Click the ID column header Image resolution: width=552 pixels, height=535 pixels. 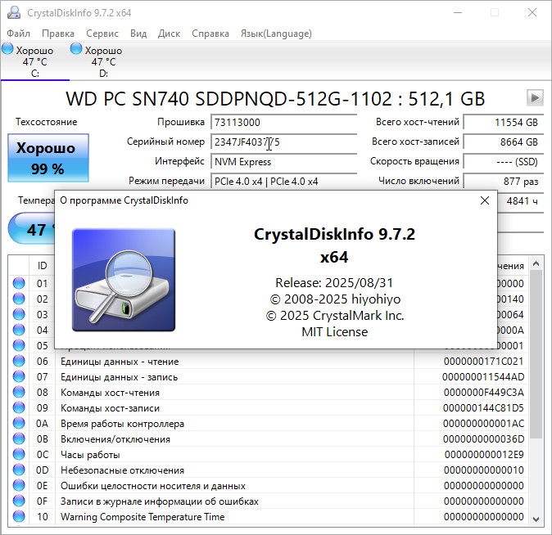[x=42, y=266]
